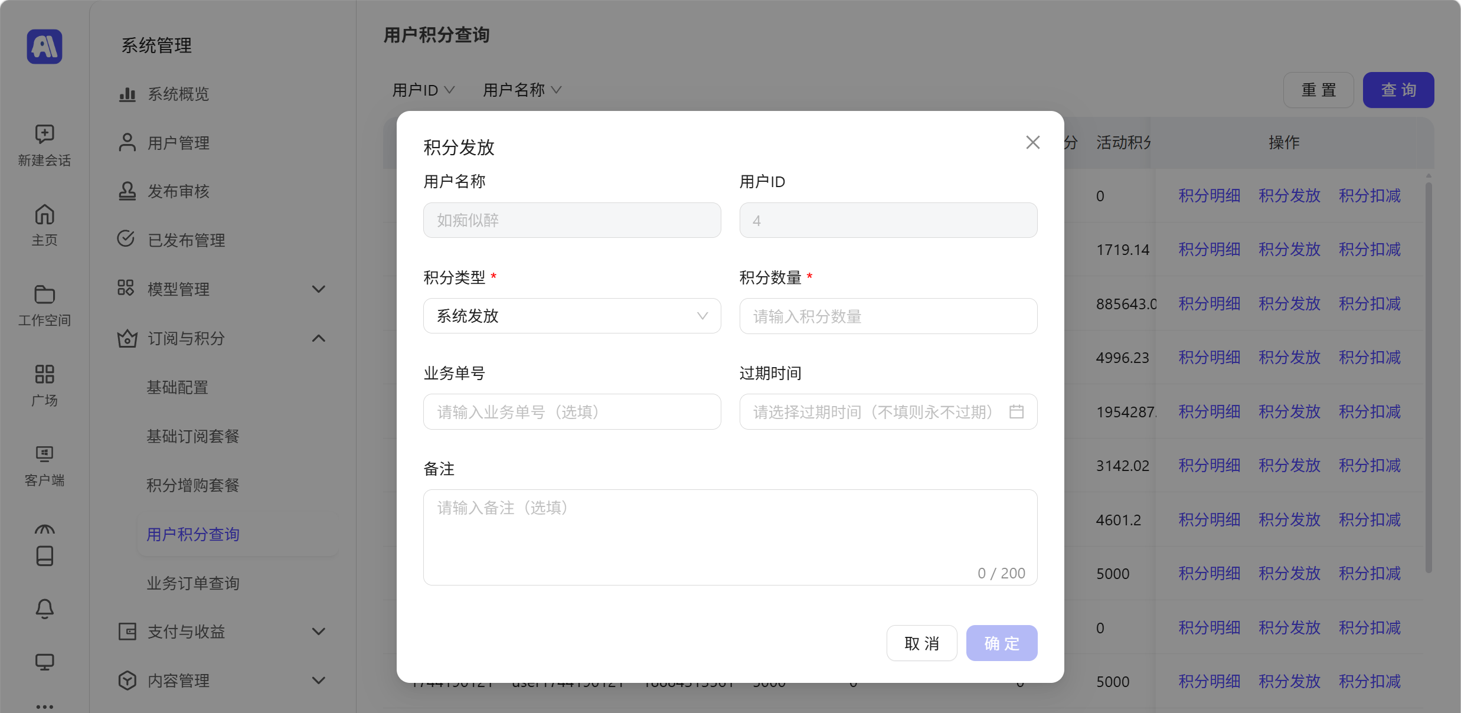Image resolution: width=1461 pixels, height=713 pixels.
Task: Focus the 业务单号 input field
Action: pyautogui.click(x=572, y=411)
